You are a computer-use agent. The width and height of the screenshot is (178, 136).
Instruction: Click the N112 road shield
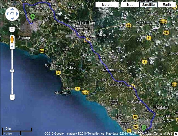click(x=163, y=21)
